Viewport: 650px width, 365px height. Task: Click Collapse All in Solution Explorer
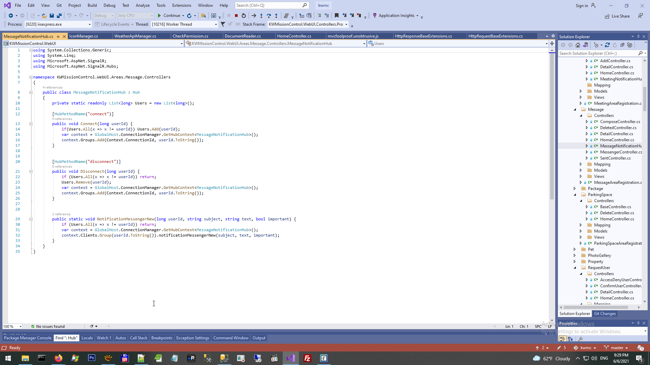(622, 45)
